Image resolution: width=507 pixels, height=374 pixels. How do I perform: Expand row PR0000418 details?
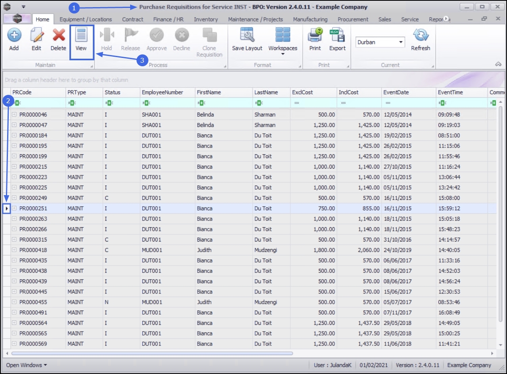point(14,250)
